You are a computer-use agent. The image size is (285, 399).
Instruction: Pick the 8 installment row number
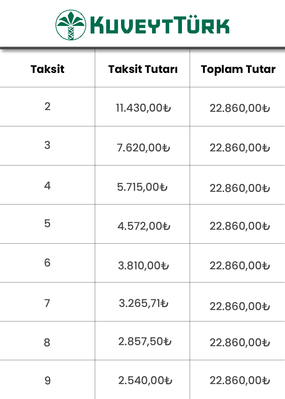[x=47, y=342]
